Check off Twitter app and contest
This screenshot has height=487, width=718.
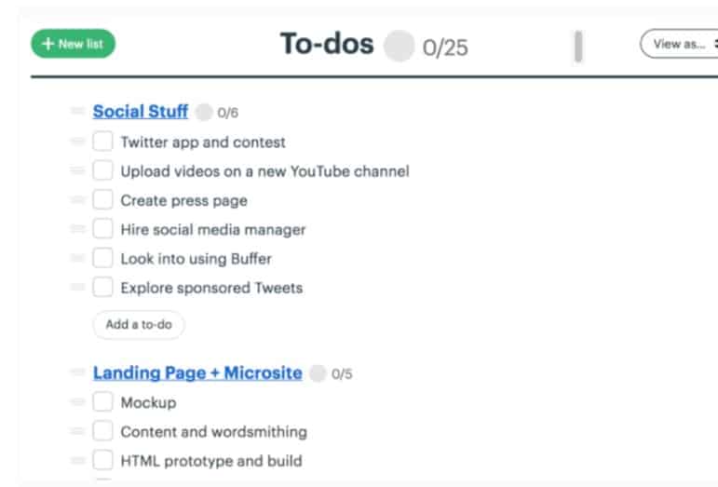102,141
